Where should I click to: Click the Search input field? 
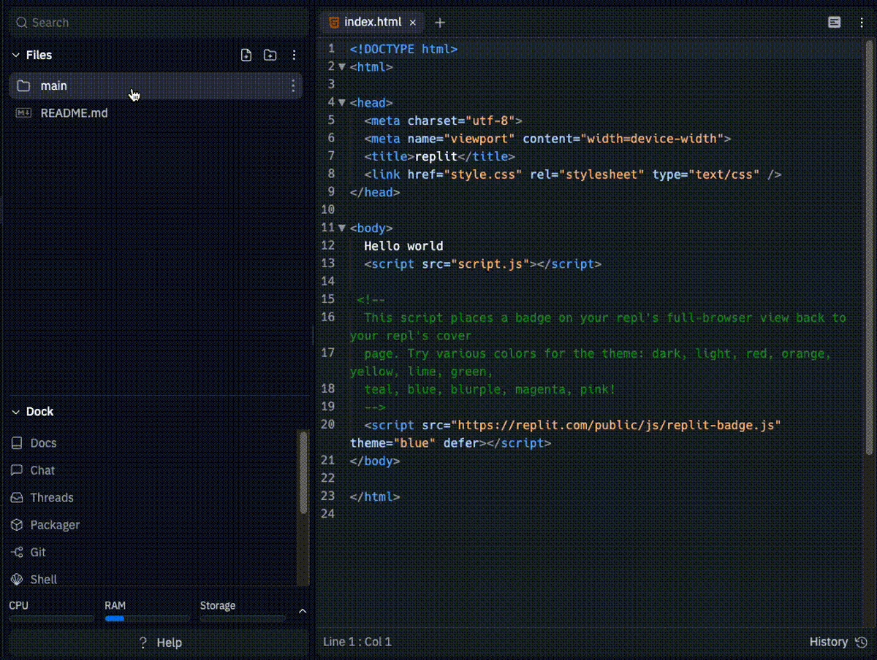[x=159, y=23]
